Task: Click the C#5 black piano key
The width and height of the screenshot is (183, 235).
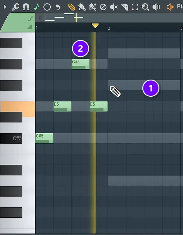Action: (x=11, y=138)
